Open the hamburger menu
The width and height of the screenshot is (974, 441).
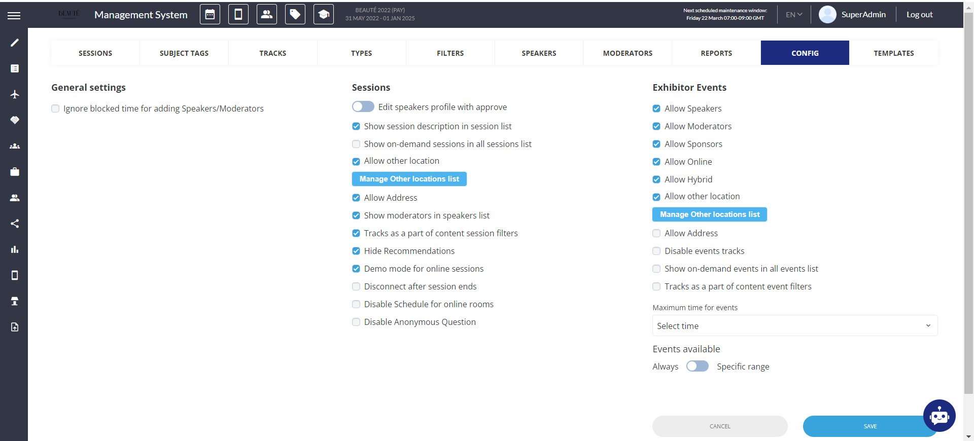[x=14, y=16]
